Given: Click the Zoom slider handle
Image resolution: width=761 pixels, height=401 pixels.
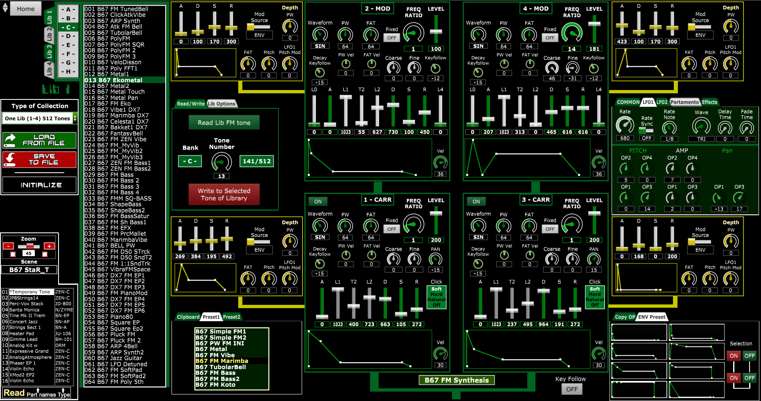Looking at the screenshot, I should coord(29,246).
